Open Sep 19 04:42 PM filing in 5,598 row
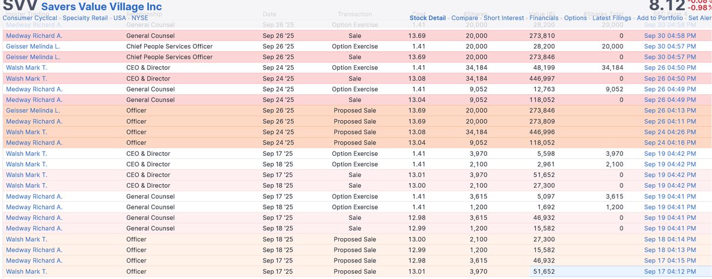This screenshot has width=712, height=279. click(x=670, y=153)
